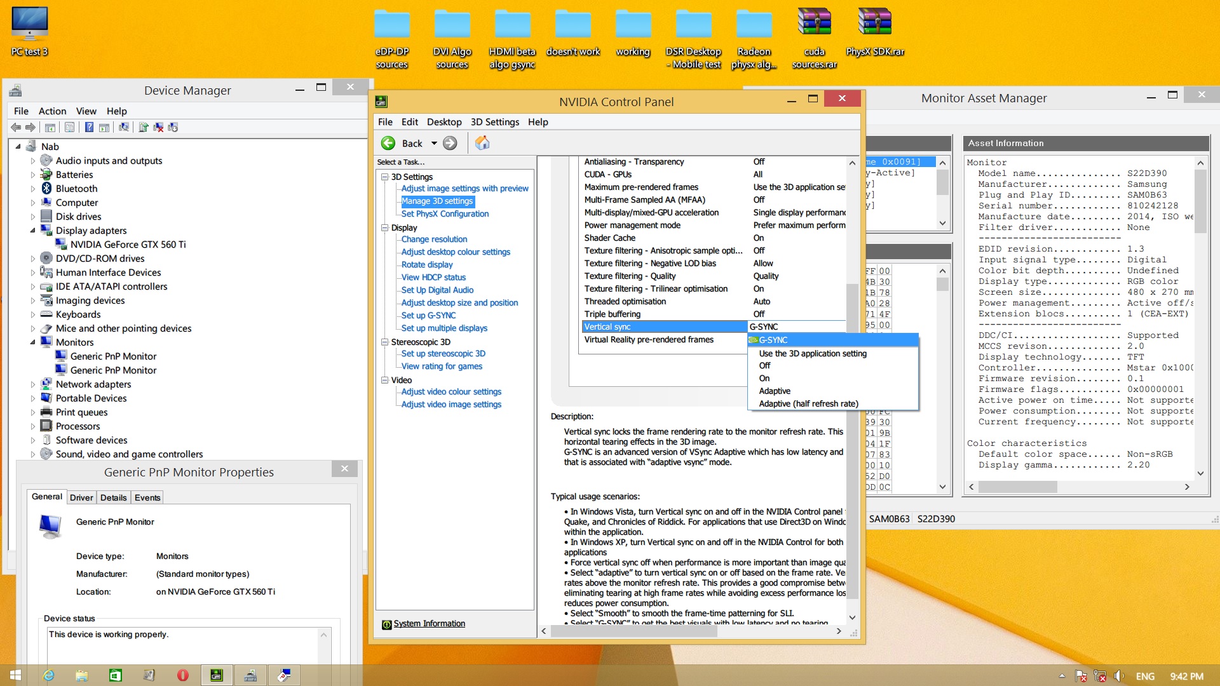Viewport: 1220px width, 686px height.
Task: Open Internet Explorer from the taskbar
Action: tap(48, 675)
